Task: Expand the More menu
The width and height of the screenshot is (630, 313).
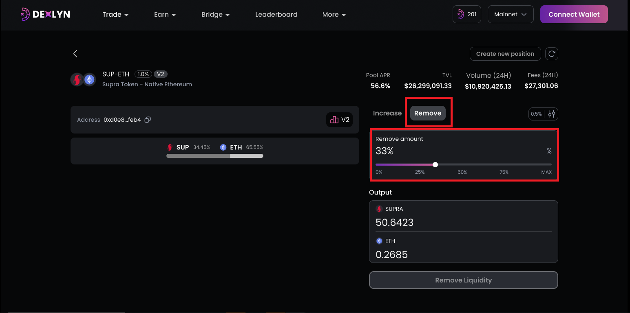Action: 334,15
